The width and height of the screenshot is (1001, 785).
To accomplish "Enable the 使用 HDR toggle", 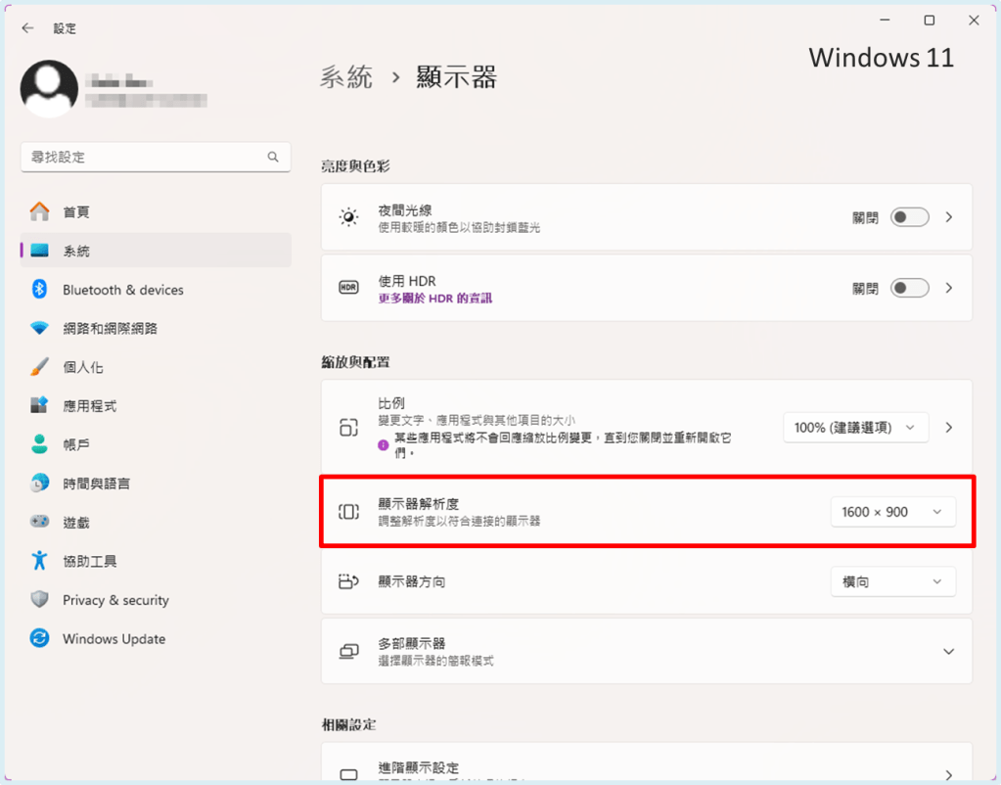I will [x=909, y=288].
